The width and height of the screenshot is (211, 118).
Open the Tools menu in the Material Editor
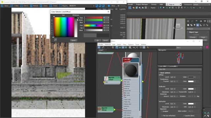click(137, 45)
